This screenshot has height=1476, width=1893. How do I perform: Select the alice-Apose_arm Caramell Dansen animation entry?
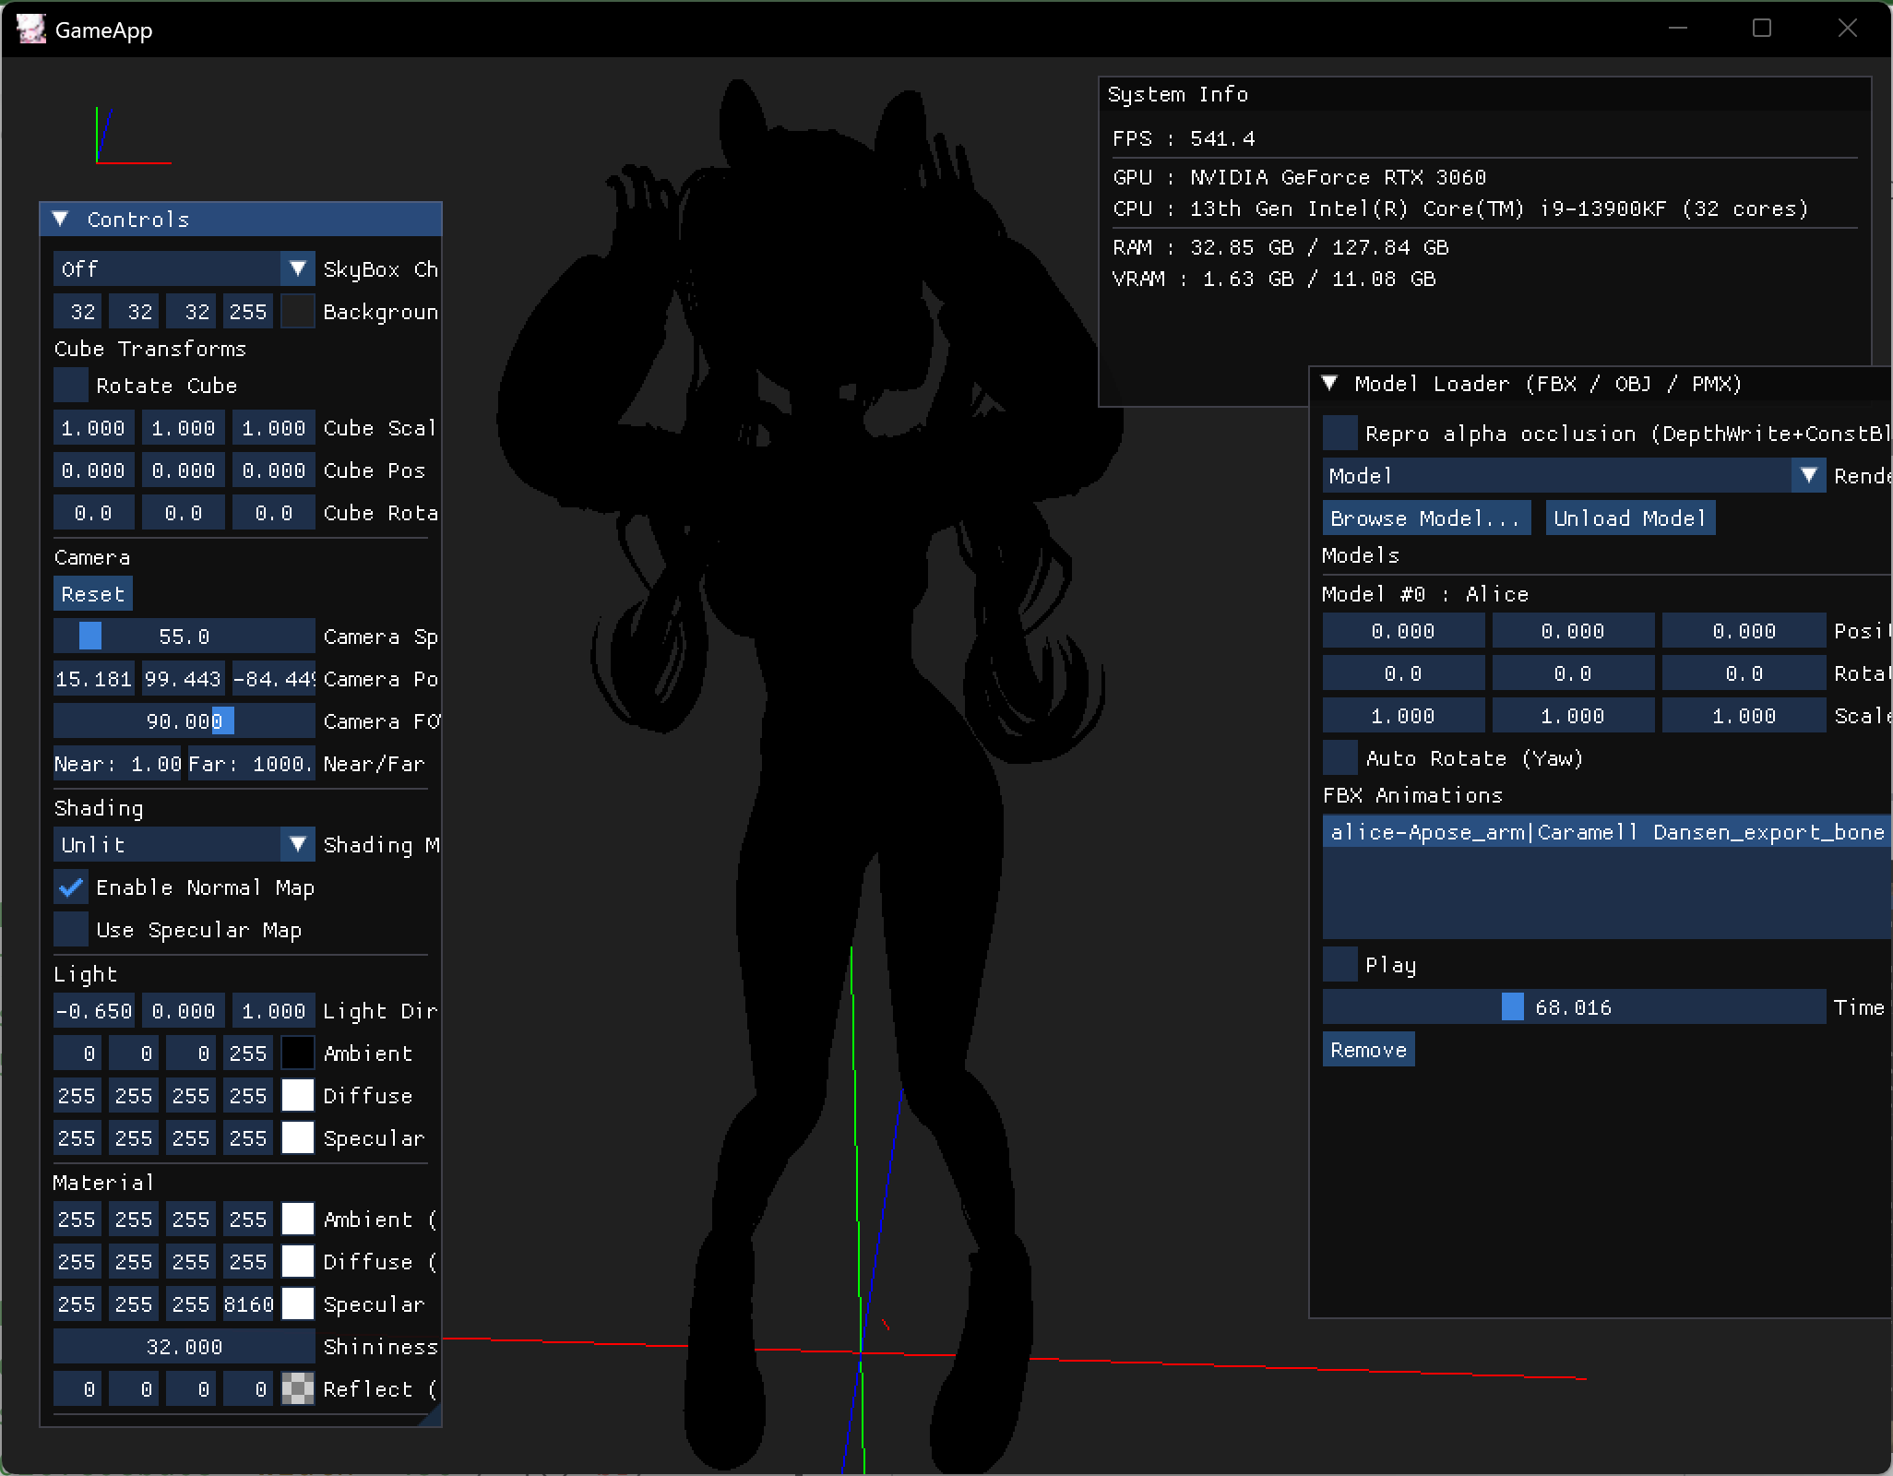click(x=1605, y=833)
